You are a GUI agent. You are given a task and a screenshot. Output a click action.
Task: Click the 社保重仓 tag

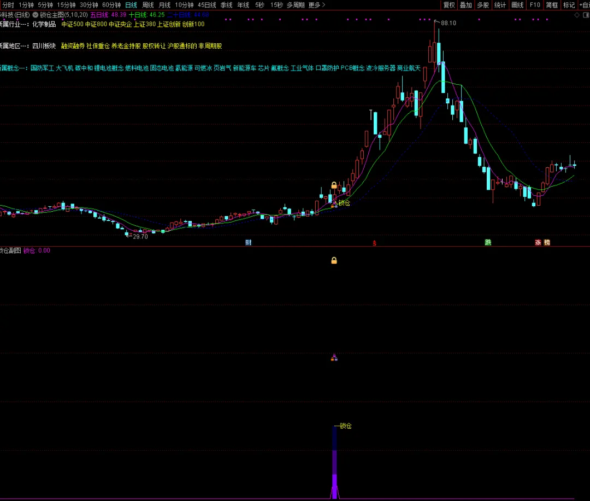(x=98, y=46)
